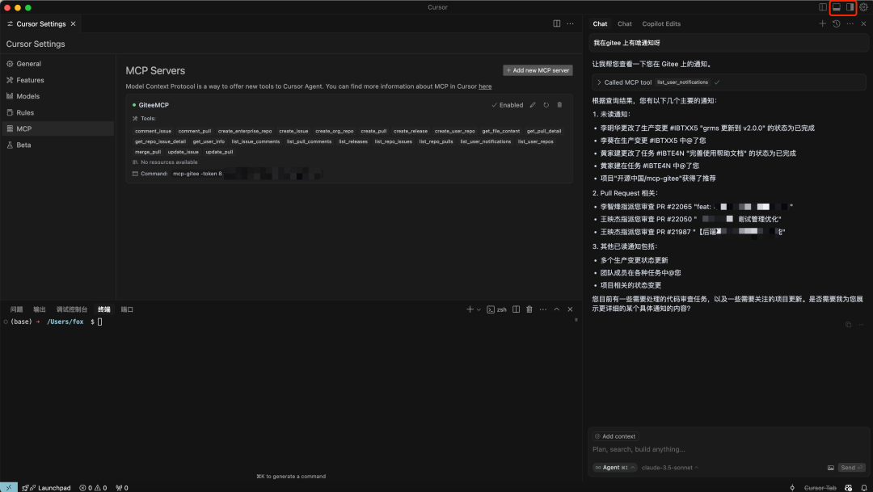Image resolution: width=873 pixels, height=492 pixels.
Task: Open the Rules settings section
Action: [25, 112]
